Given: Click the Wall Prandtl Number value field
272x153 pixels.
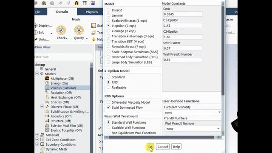Looking at the screenshot, I should (183, 59).
